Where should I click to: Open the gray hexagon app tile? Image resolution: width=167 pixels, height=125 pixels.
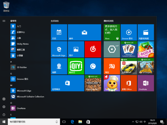tap(112, 49)
